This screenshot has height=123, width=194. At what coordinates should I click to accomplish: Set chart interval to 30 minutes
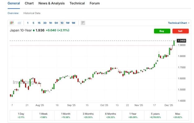click(x=45, y=23)
